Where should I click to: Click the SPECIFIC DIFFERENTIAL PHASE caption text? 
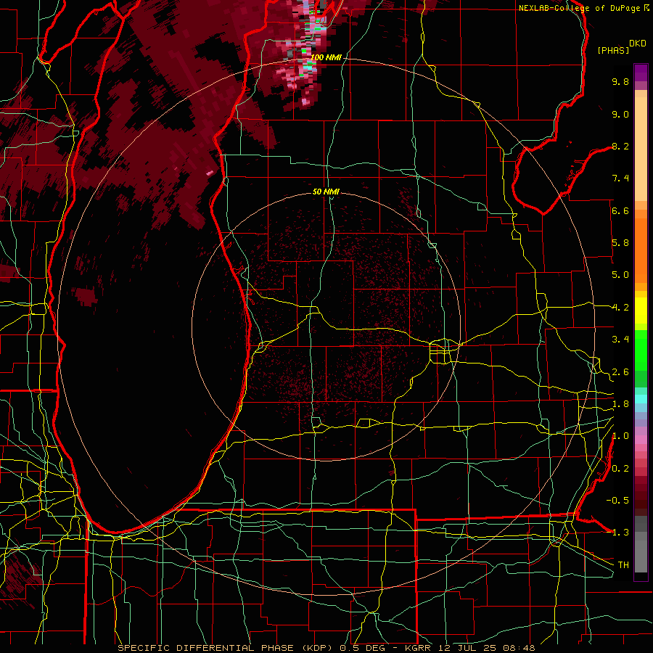click(206, 648)
